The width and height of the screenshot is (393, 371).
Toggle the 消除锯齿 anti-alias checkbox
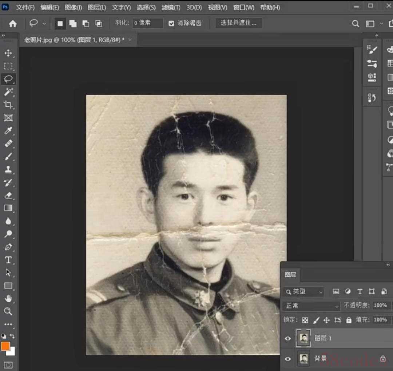point(171,24)
